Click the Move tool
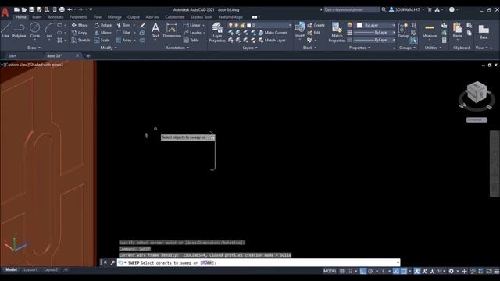The image size is (500, 281). coord(80,25)
